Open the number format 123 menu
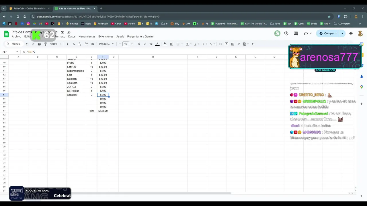Image resolution: width=367 pixels, height=206 pixels. pyautogui.click(x=92, y=44)
